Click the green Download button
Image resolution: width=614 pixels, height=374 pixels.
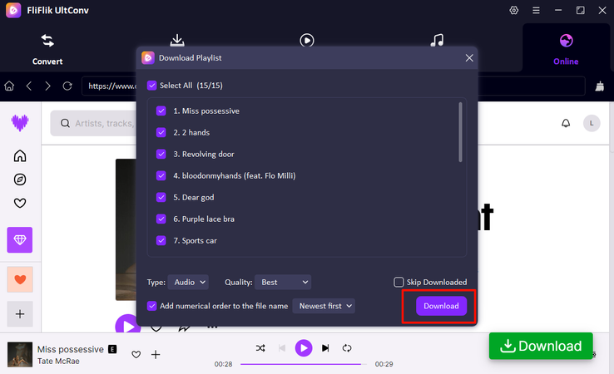point(541,346)
